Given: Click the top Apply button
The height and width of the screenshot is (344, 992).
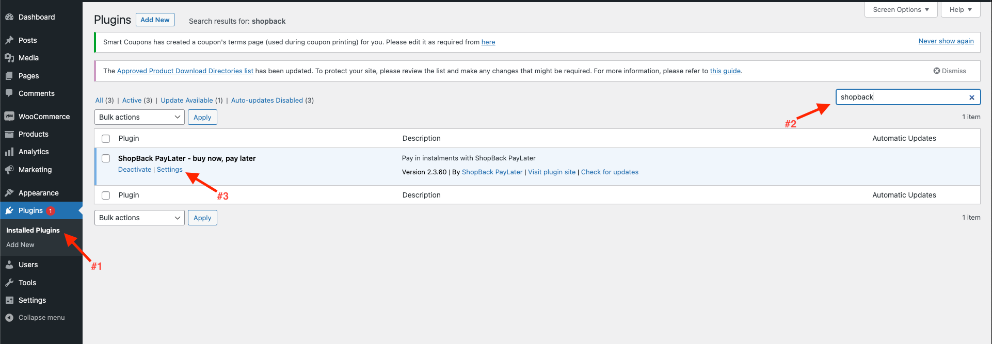Looking at the screenshot, I should [x=202, y=117].
